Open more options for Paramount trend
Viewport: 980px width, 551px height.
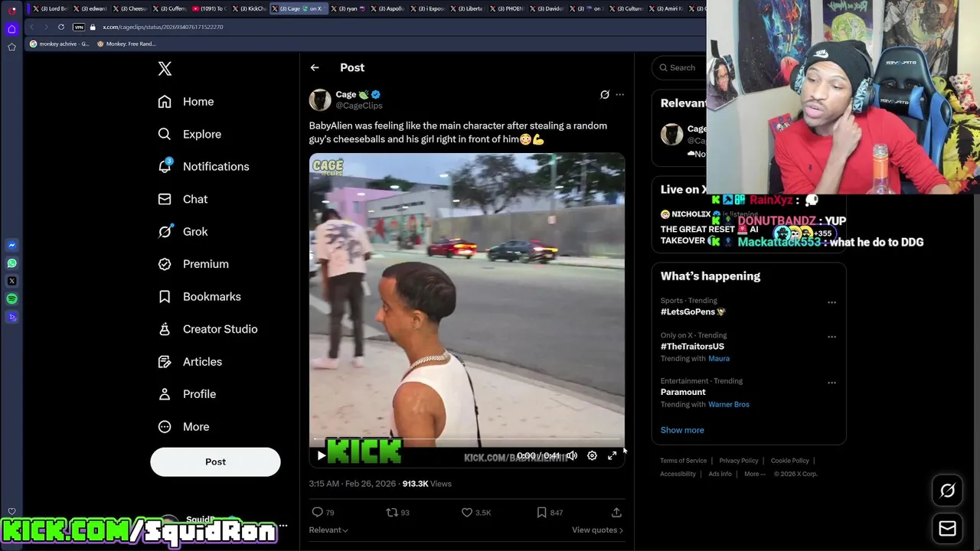click(x=831, y=383)
